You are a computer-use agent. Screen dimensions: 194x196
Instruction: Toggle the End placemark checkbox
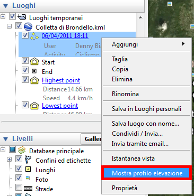click(x=25, y=70)
